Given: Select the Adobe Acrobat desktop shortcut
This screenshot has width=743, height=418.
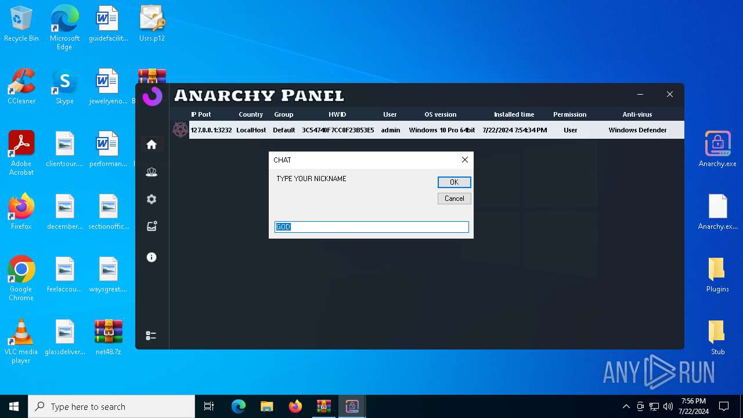Looking at the screenshot, I should point(21,153).
